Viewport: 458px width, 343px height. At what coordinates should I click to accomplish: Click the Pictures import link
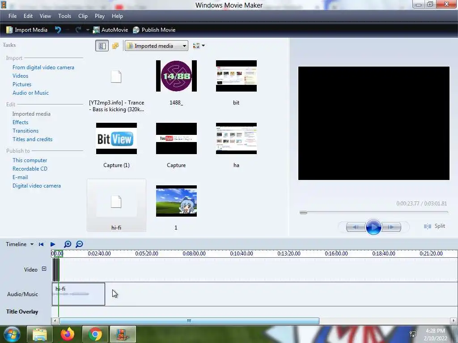pyautogui.click(x=22, y=84)
